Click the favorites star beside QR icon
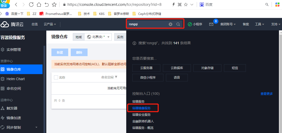 (186, 5)
